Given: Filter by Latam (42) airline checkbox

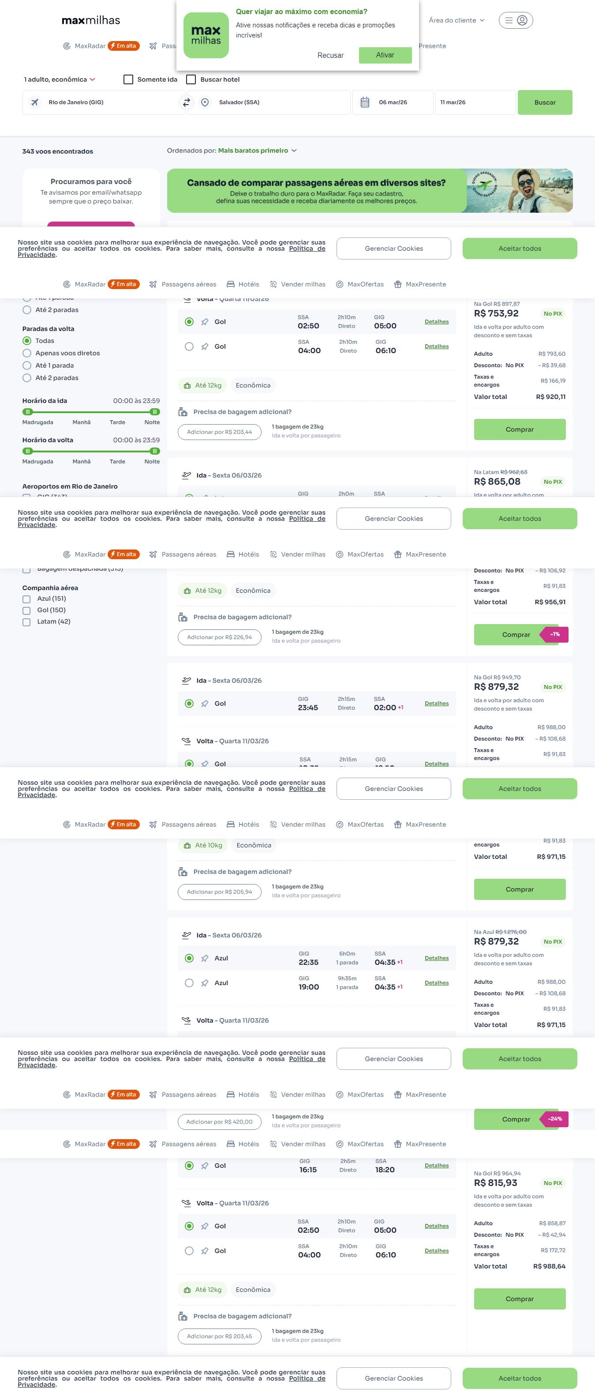Looking at the screenshot, I should point(26,622).
